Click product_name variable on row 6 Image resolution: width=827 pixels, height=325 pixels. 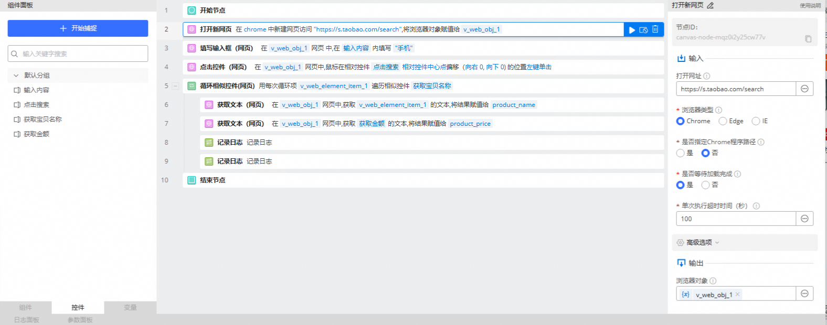click(x=514, y=105)
